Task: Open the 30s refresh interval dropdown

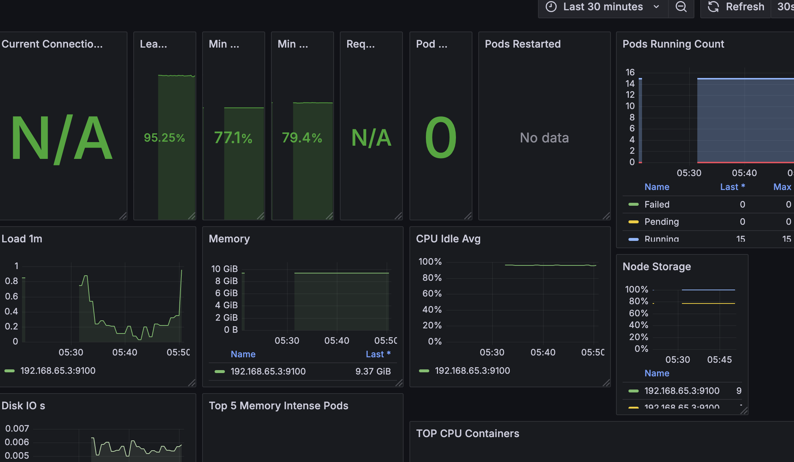Action: point(784,7)
